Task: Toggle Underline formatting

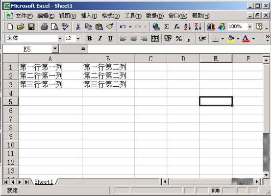Action: pyautogui.click(x=110, y=38)
